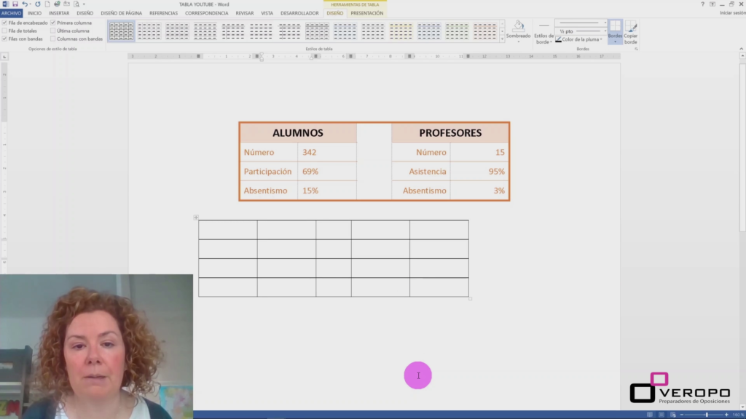This screenshot has height=419, width=746.
Task: Switch to the INICIO tab
Action: [34, 13]
